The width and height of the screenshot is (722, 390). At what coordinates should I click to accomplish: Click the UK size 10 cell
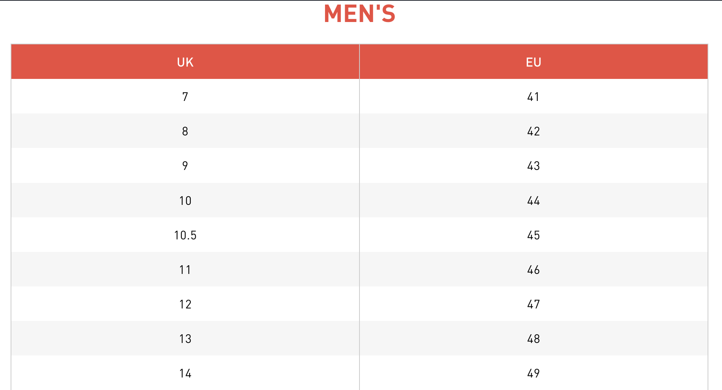point(185,201)
